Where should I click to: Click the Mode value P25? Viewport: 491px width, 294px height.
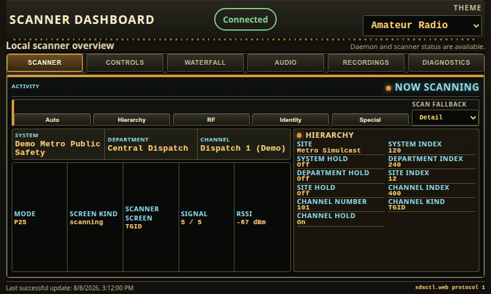coord(20,222)
